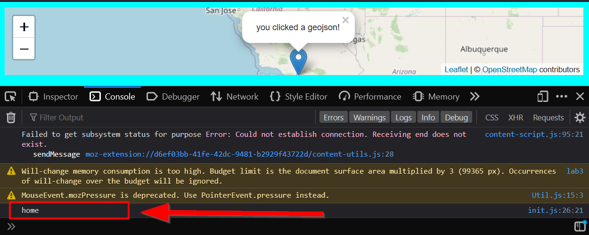
Task: Toggle responsive design mode icon
Action: (x=542, y=97)
